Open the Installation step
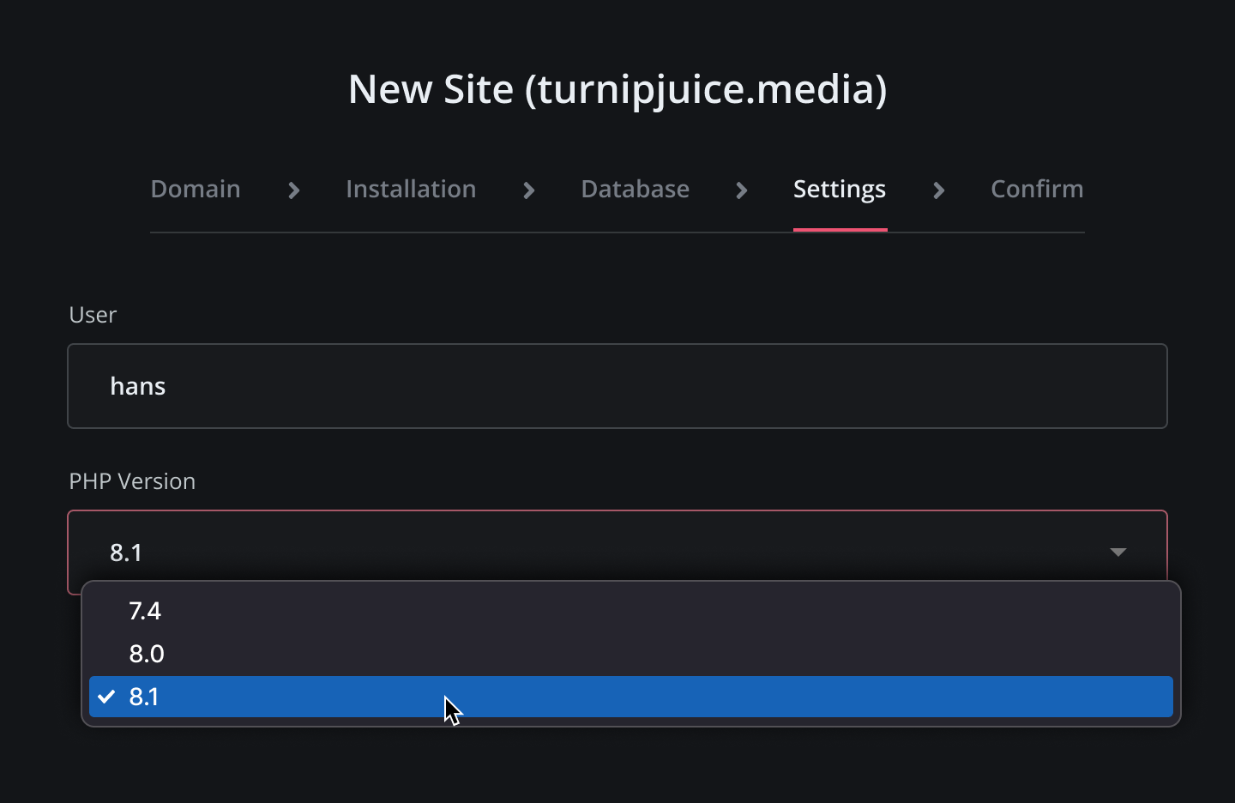 (411, 189)
